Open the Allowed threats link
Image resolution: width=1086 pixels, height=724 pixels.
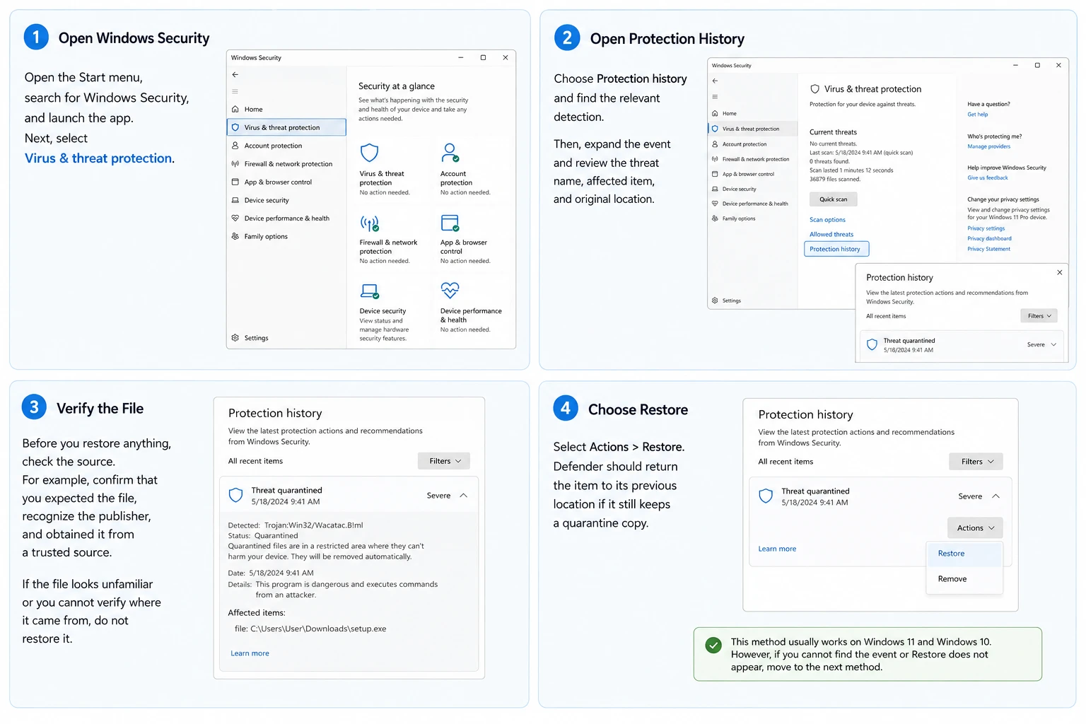pos(831,235)
